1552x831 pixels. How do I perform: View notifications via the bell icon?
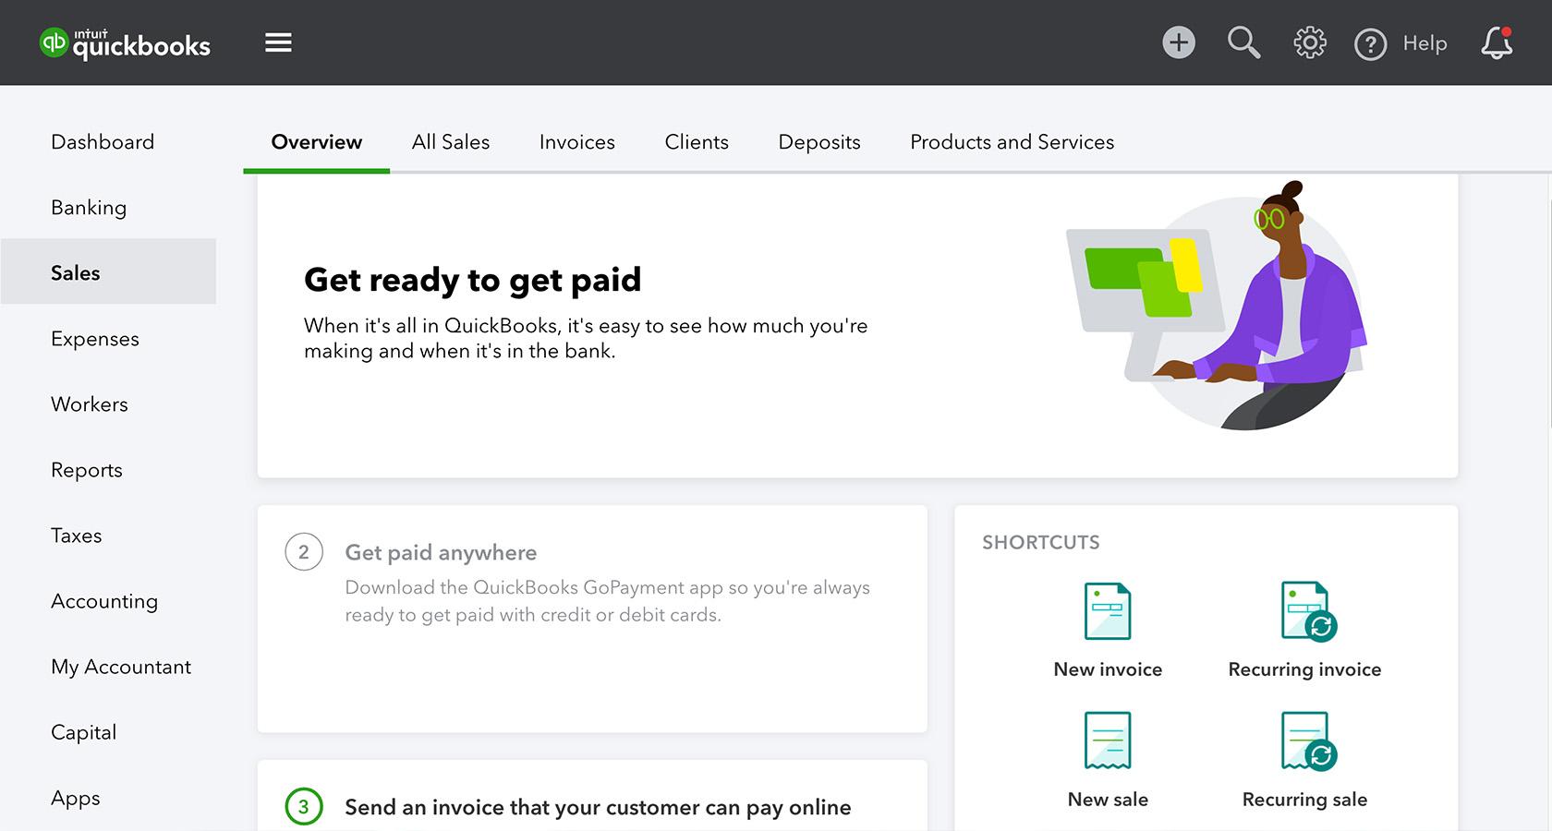pos(1496,42)
